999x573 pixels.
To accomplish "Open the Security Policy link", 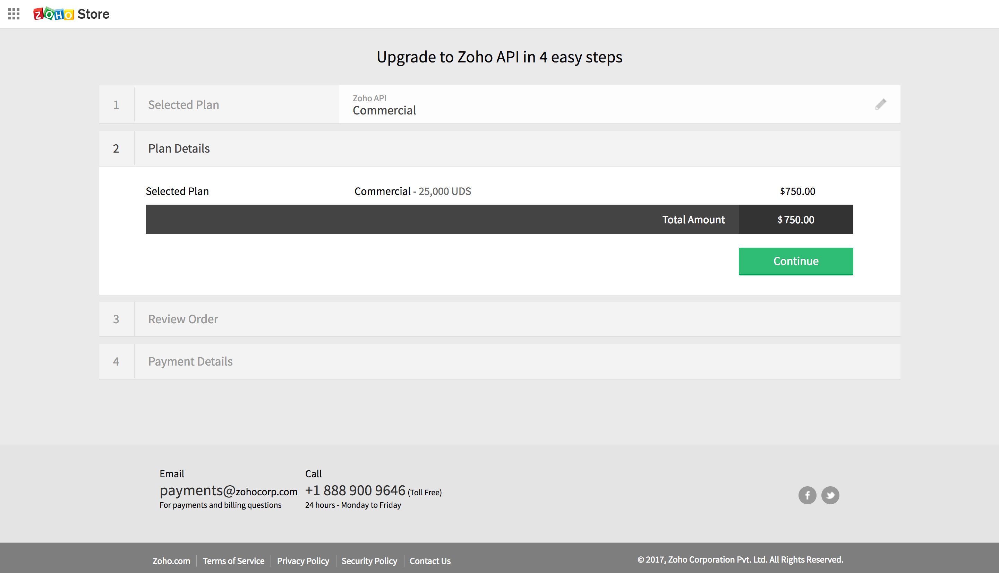I will click(x=369, y=561).
